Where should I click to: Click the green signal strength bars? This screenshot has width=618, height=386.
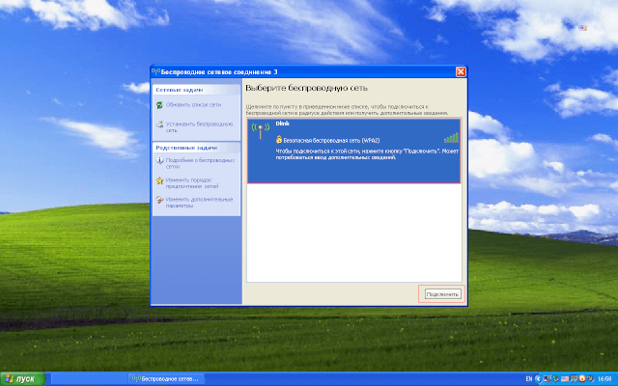[x=450, y=138]
